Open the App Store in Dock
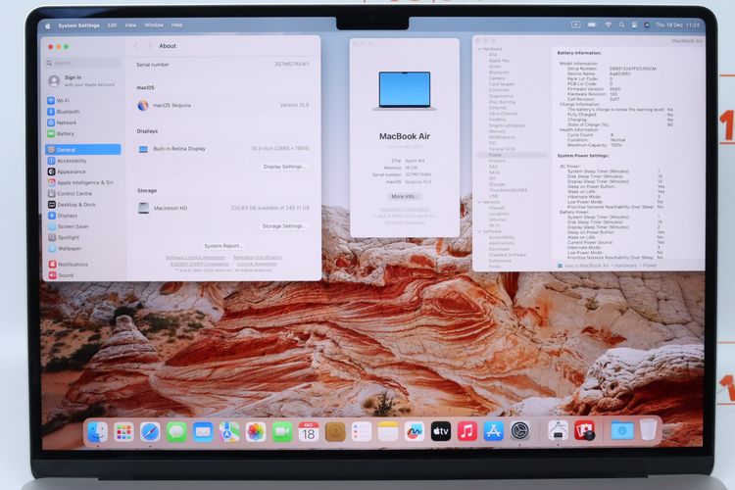 tap(494, 431)
